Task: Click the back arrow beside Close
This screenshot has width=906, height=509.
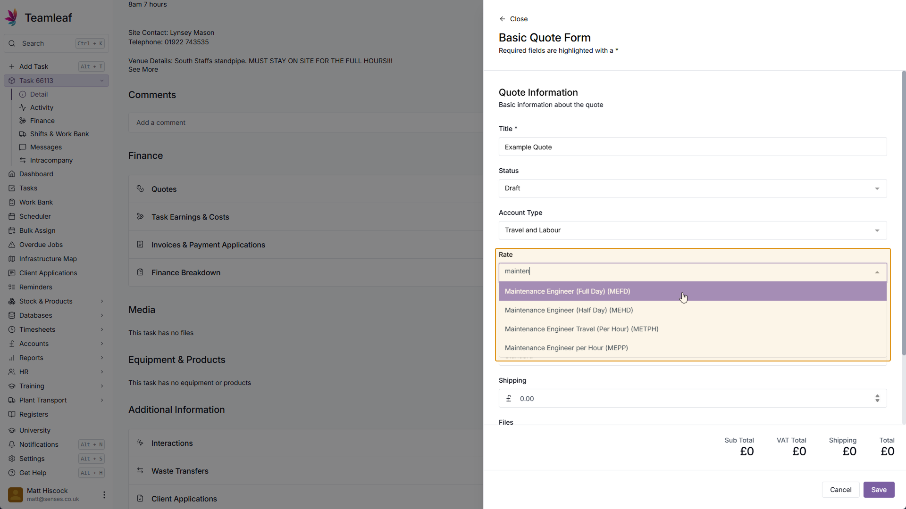Action: pos(502,19)
